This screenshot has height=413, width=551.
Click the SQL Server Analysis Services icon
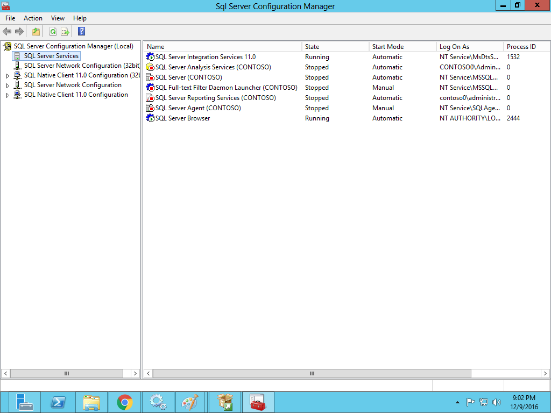coord(150,67)
